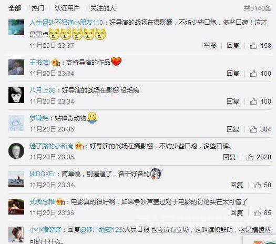Open mentioned user @修川地藏123

101,230
